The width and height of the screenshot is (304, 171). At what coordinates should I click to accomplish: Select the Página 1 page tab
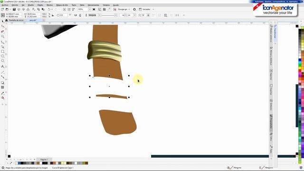pyautogui.click(x=44, y=160)
